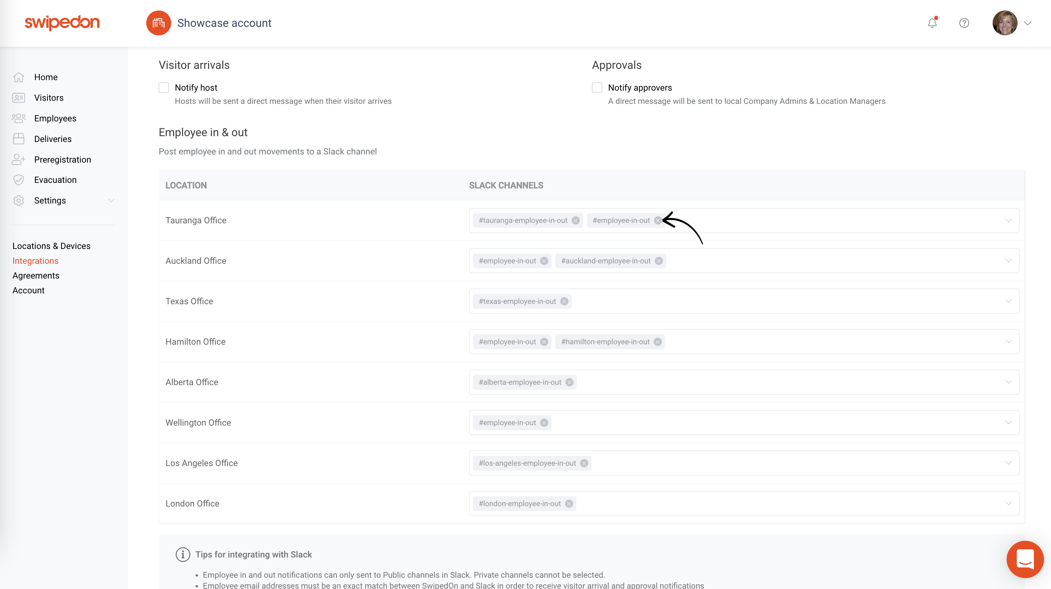Click the Tauranga Office location cell
Viewport: 1051px width, 589px height.
click(196, 221)
